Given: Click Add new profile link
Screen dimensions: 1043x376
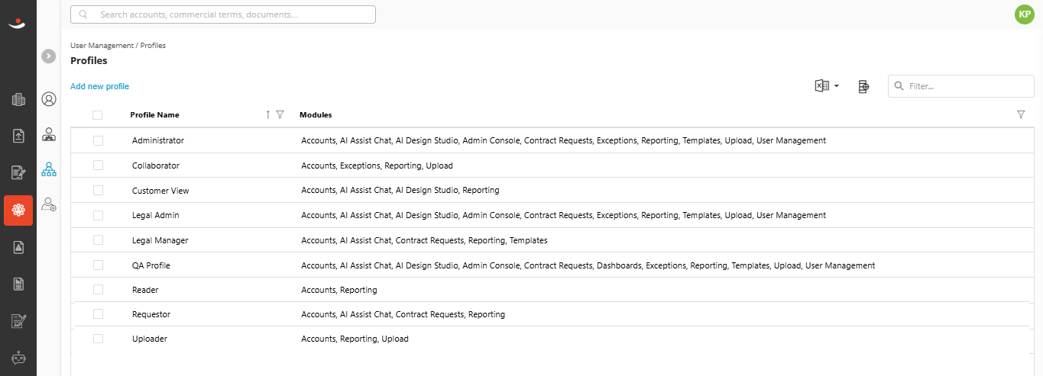Looking at the screenshot, I should point(99,86).
